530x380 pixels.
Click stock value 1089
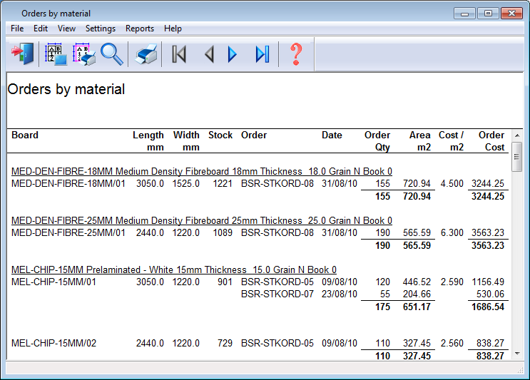(223, 232)
